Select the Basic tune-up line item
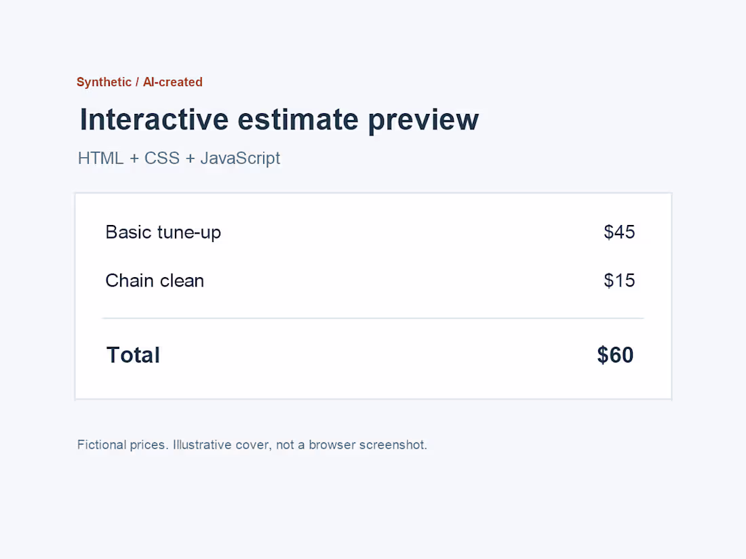 click(163, 232)
